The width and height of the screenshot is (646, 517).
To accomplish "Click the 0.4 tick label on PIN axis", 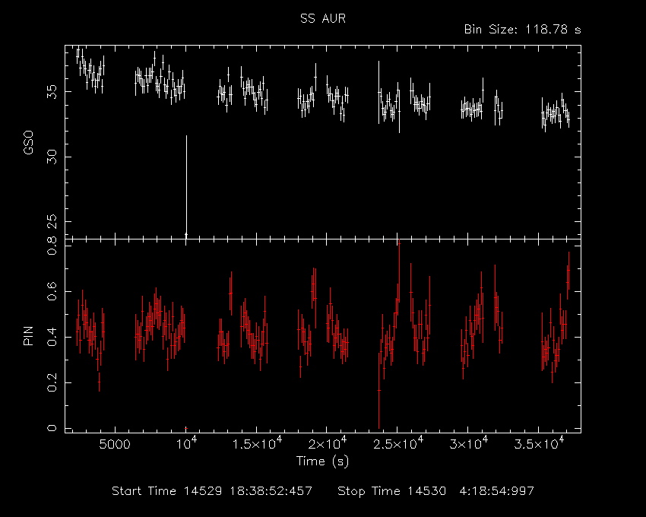I will tap(52, 338).
